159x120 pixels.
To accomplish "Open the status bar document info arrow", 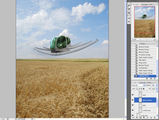I will 32,119.
